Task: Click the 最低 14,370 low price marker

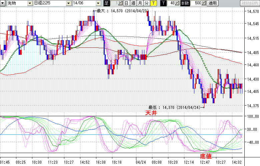Action: [x=174, y=107]
